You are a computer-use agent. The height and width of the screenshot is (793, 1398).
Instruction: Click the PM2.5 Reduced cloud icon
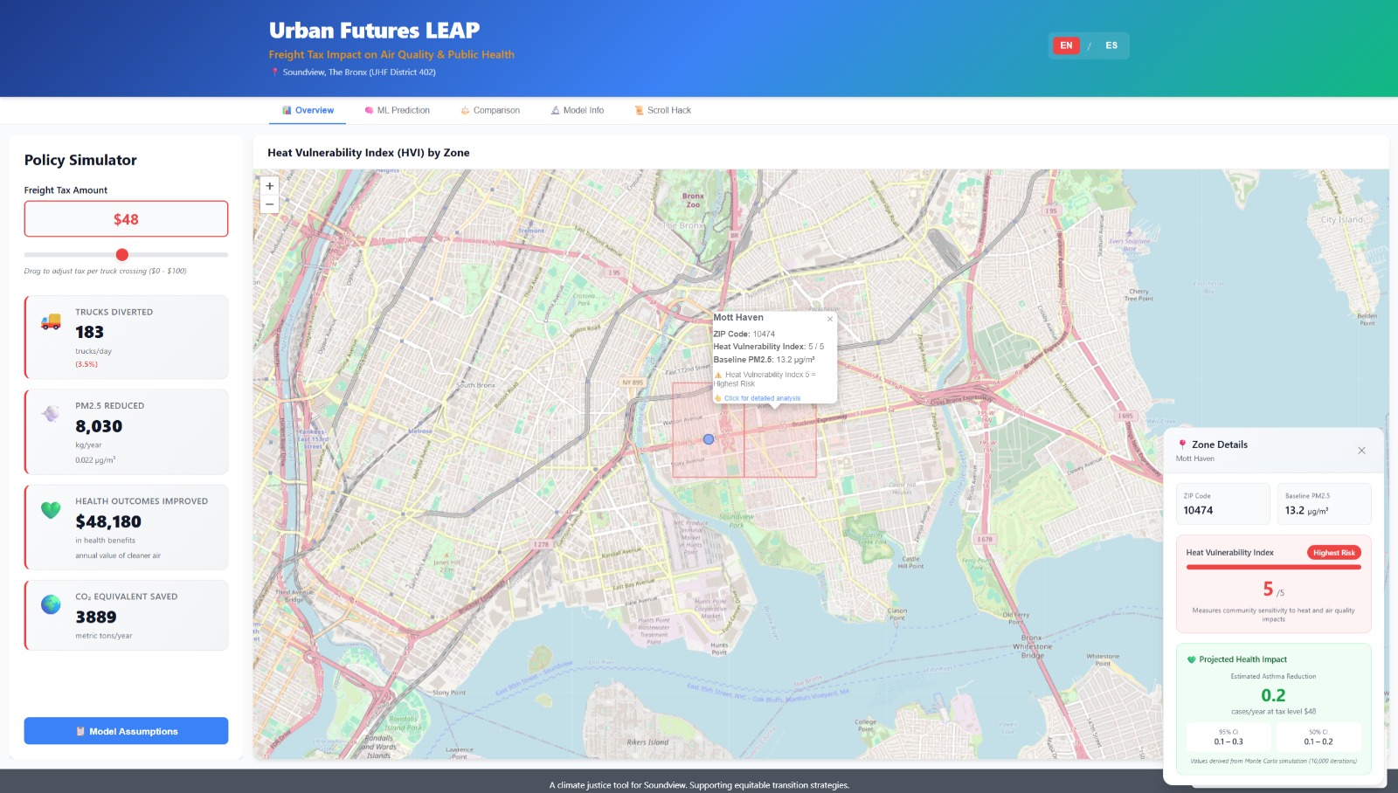pyautogui.click(x=51, y=414)
